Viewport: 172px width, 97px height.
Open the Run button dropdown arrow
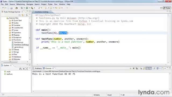29,8
